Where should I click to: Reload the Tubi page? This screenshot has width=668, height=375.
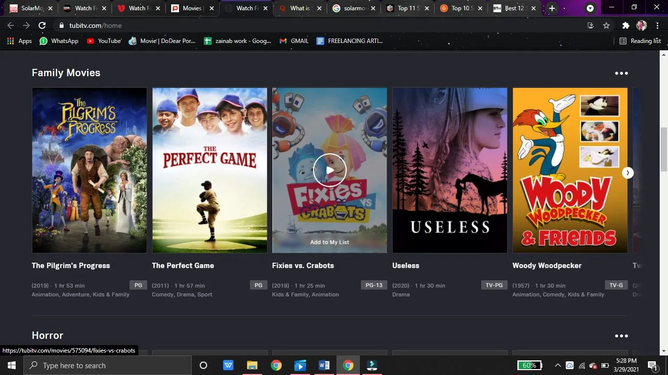42,25
